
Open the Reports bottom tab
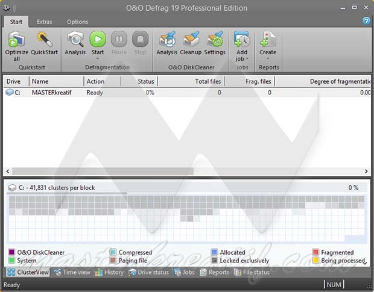click(x=214, y=272)
